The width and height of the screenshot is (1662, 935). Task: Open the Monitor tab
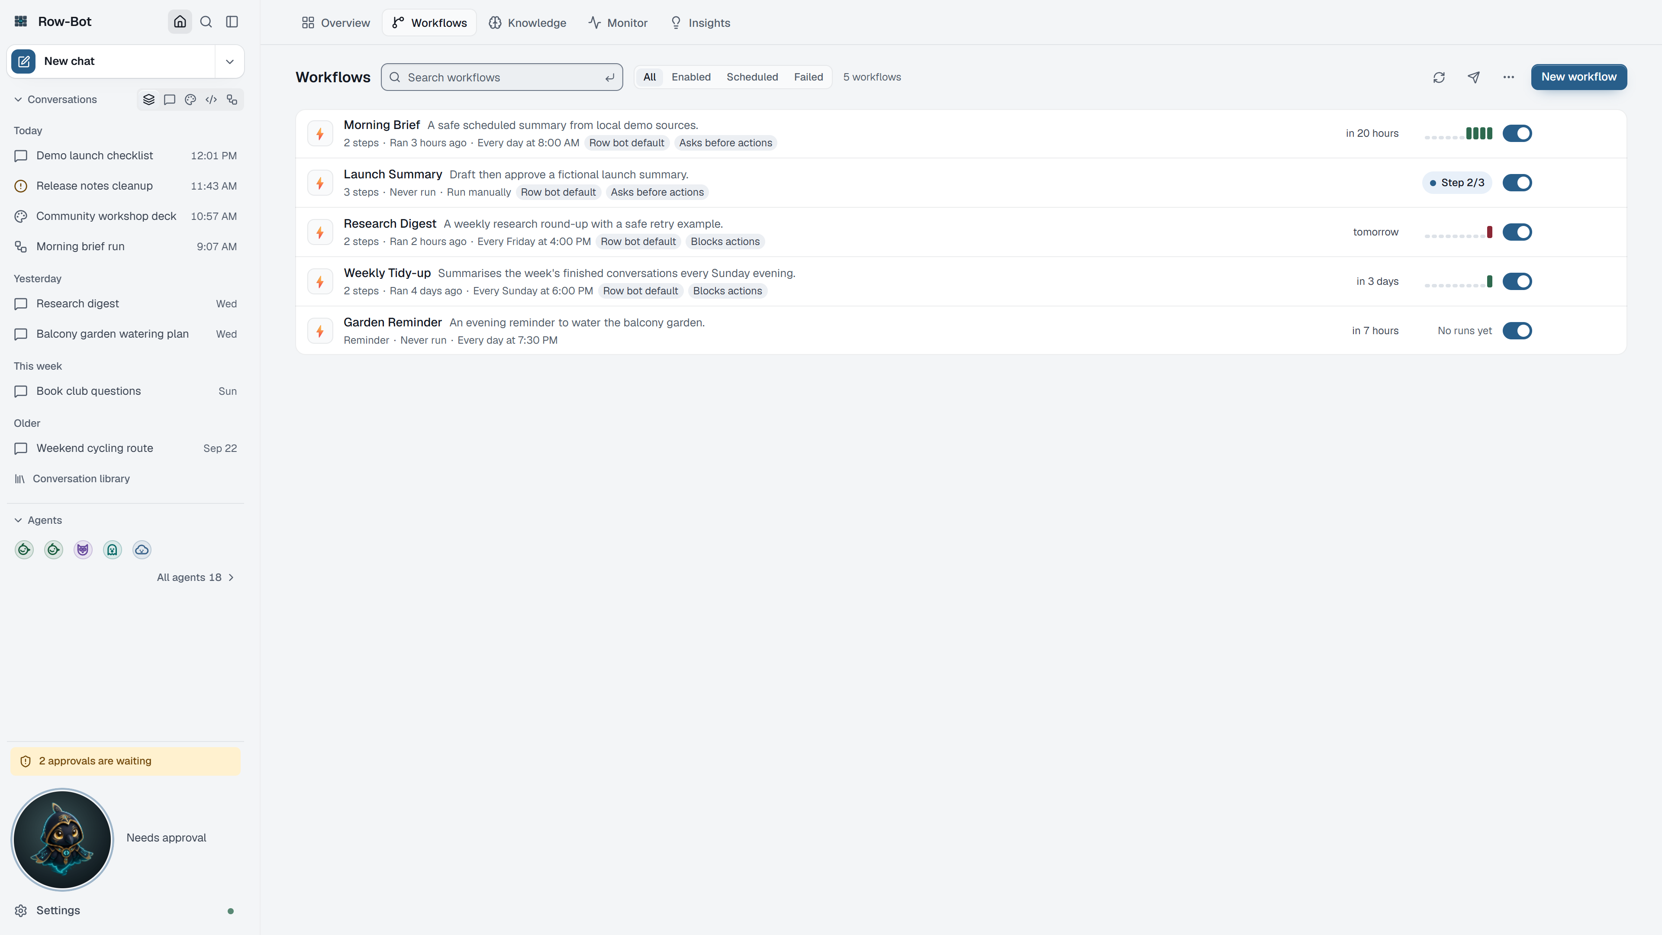618,23
